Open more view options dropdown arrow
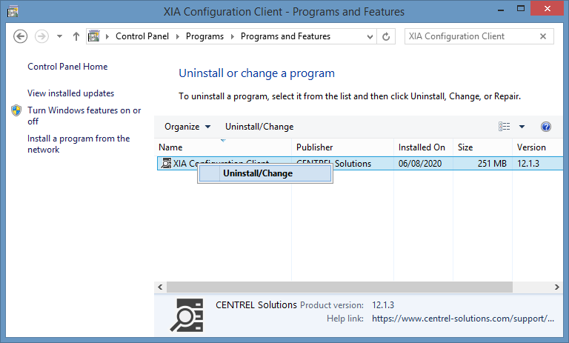This screenshot has height=343, width=569. click(522, 127)
